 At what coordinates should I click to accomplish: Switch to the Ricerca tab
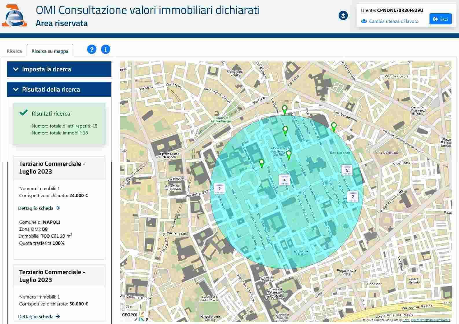pos(14,51)
